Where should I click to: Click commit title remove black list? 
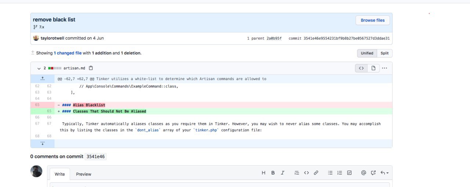pos(54,19)
